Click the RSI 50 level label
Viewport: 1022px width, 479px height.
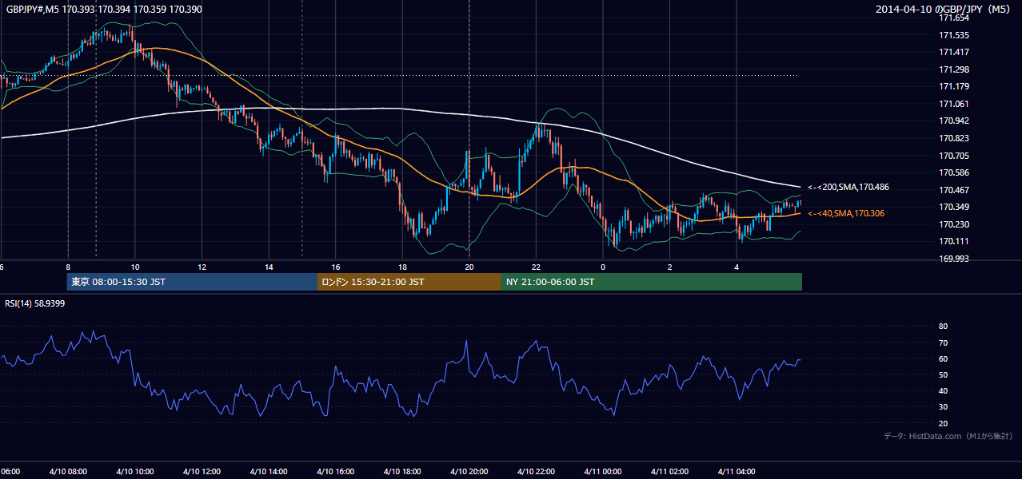(944, 374)
